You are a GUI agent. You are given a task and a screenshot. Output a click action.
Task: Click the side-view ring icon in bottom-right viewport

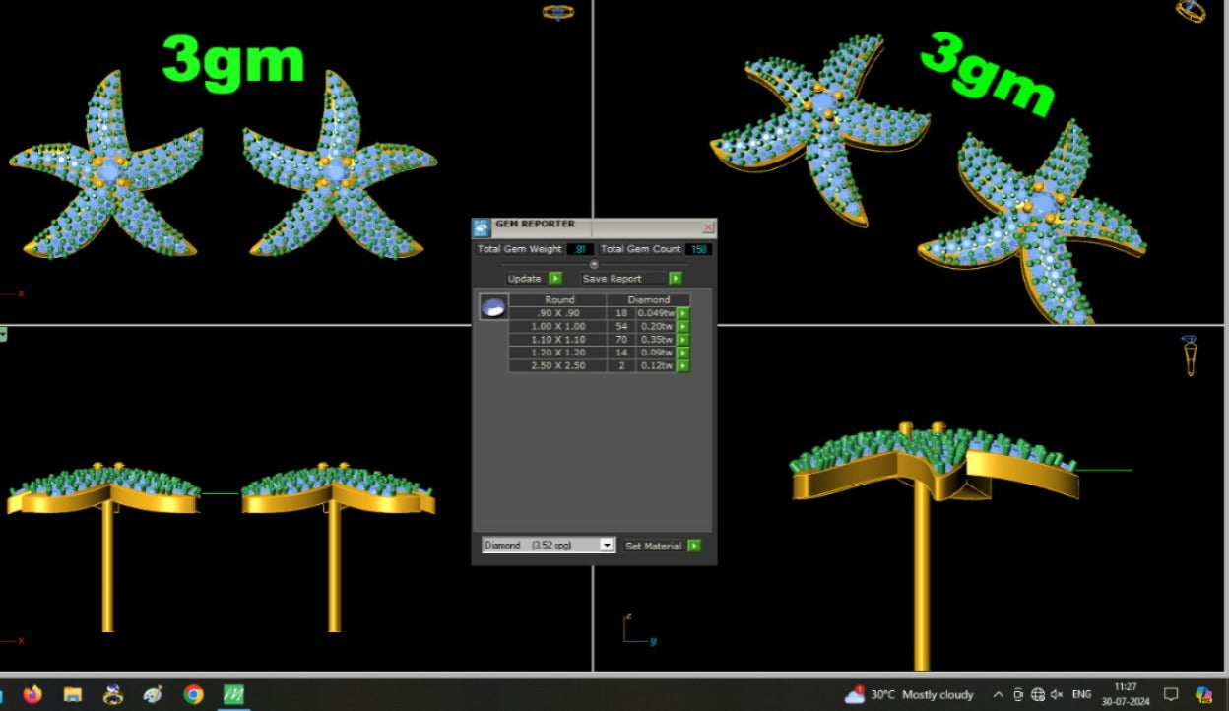[1190, 355]
